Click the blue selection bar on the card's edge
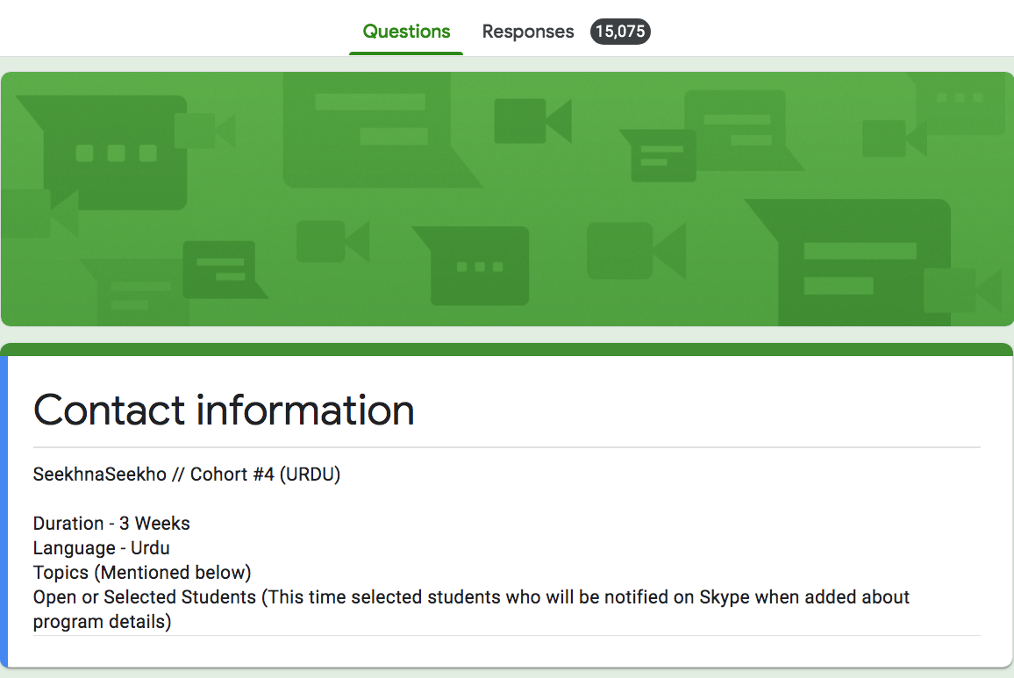This screenshot has height=678, width=1014. (x=4, y=509)
